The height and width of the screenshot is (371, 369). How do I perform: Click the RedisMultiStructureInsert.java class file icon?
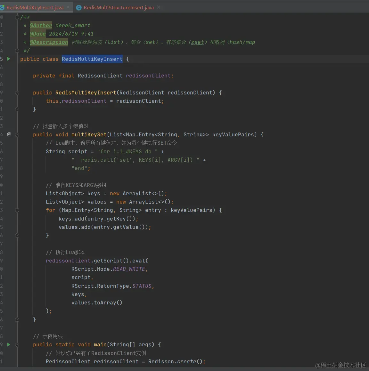tap(79, 8)
